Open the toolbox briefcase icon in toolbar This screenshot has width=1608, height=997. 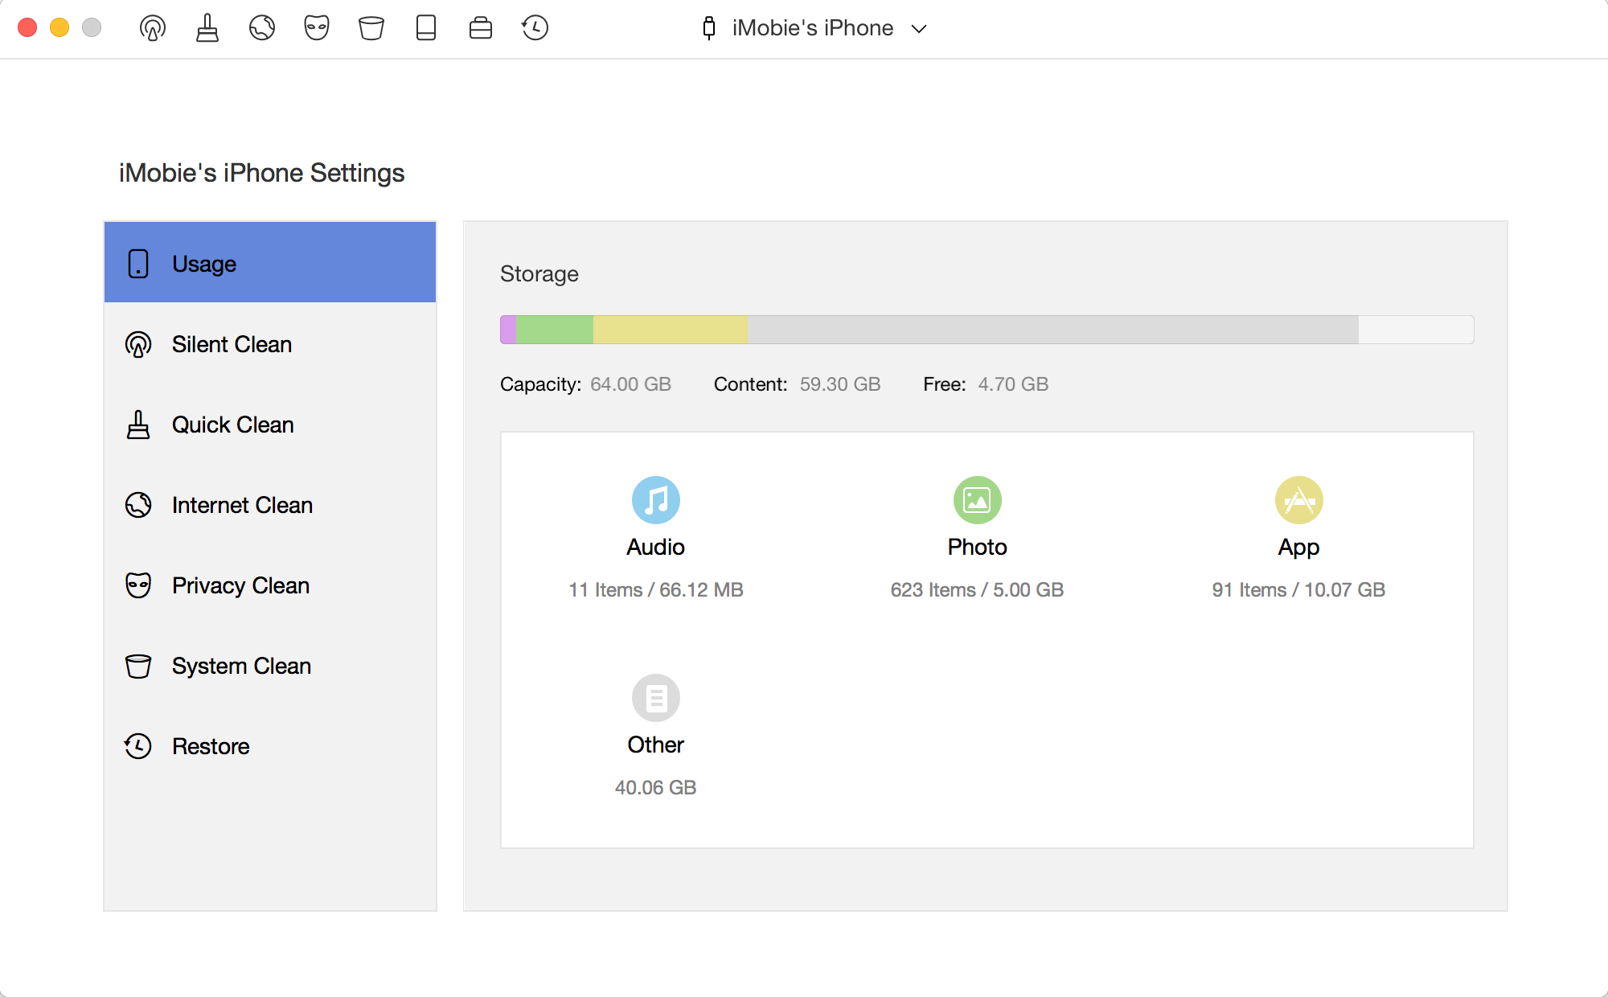tap(481, 28)
